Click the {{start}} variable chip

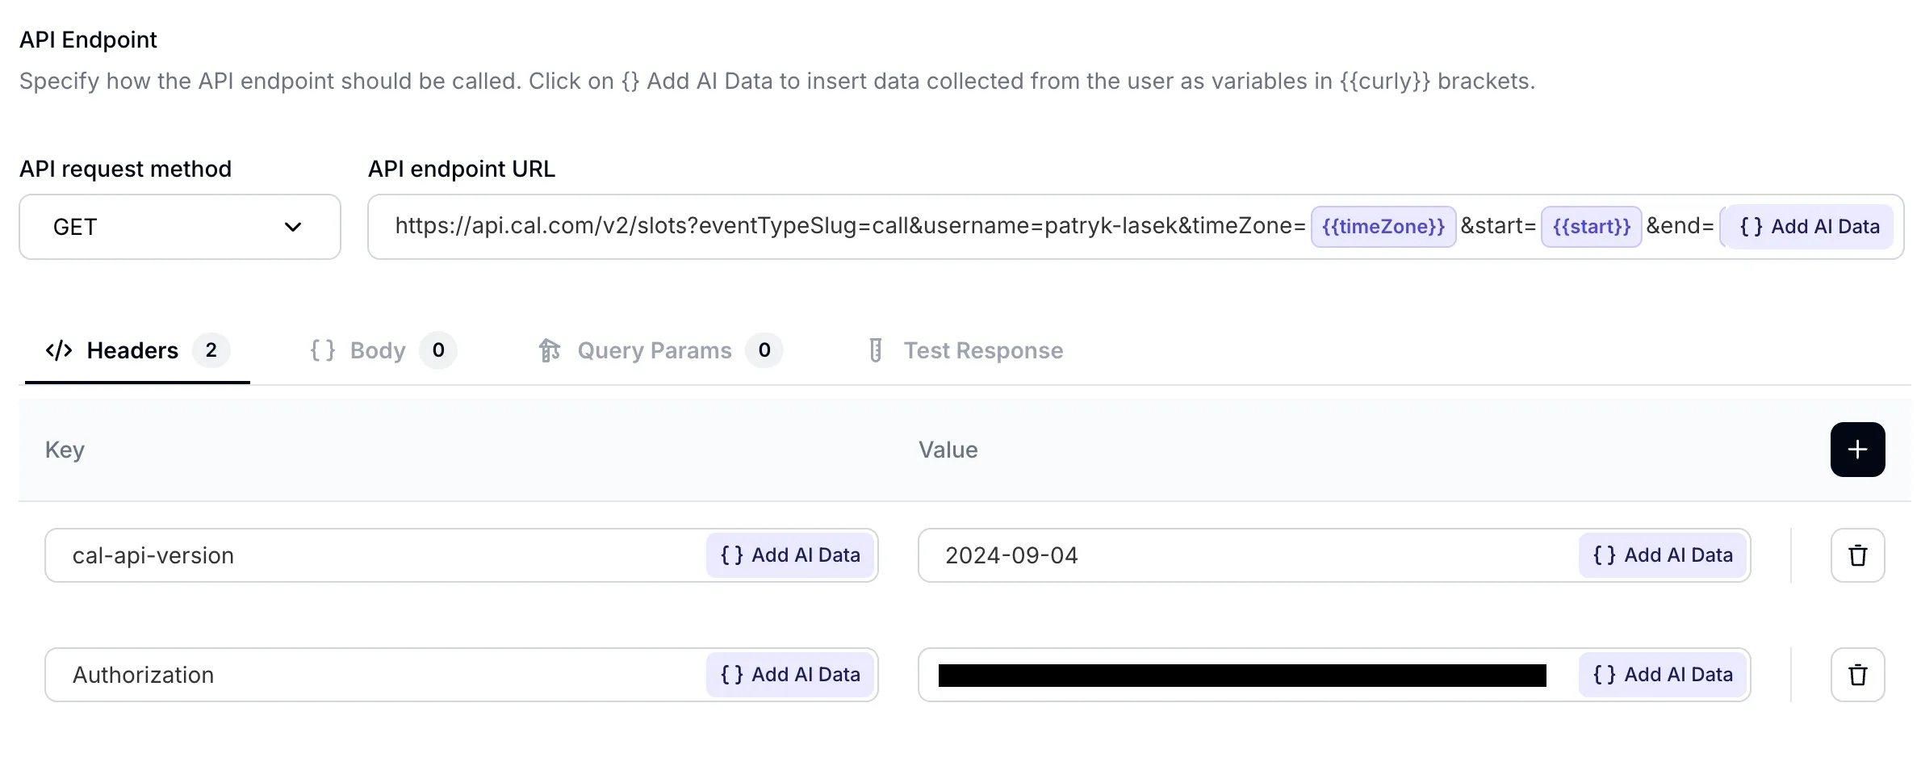1591,227
